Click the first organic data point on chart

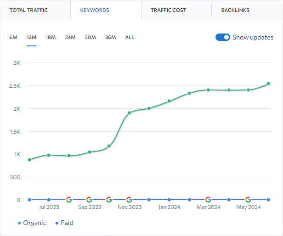29,160
